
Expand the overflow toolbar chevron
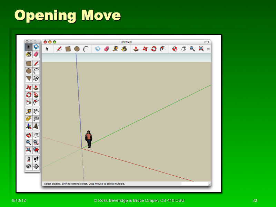[208, 49]
